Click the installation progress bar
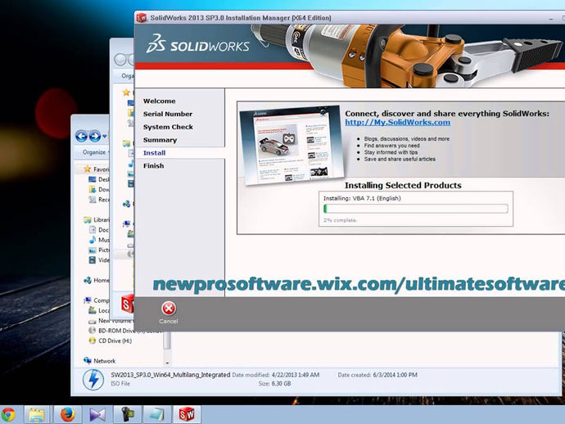Image resolution: width=565 pixels, height=424 pixels. pyautogui.click(x=416, y=209)
